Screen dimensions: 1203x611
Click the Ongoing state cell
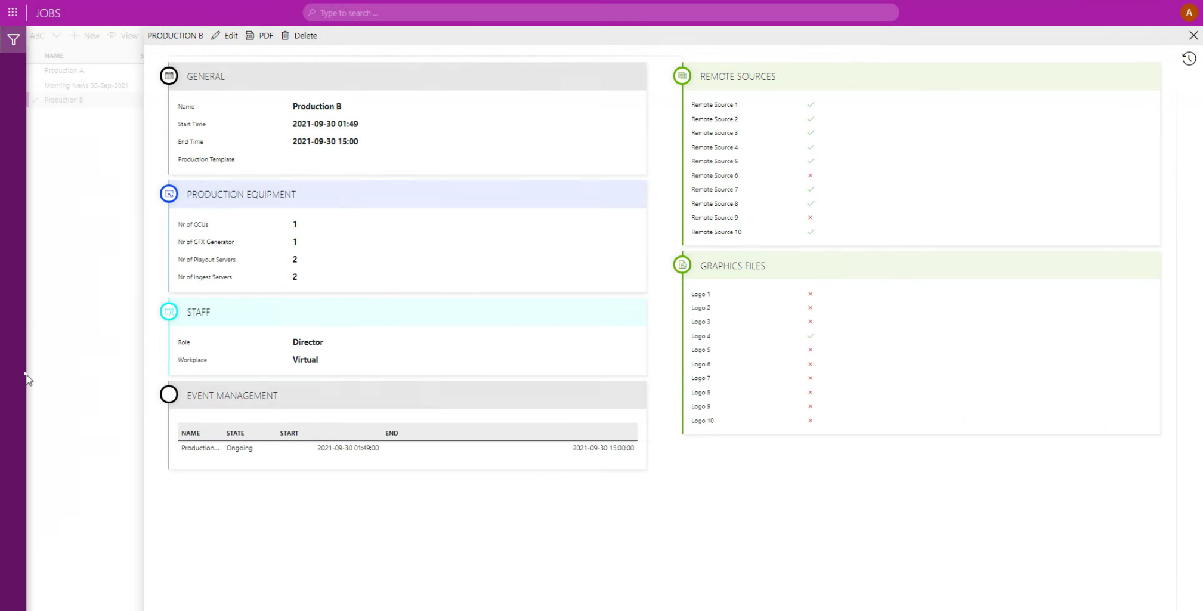(239, 448)
